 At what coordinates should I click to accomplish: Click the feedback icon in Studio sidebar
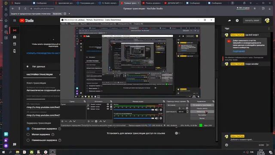point(15,144)
